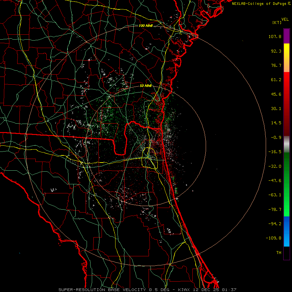
Task: Click the VEL legend title
Action: [x=285, y=19]
